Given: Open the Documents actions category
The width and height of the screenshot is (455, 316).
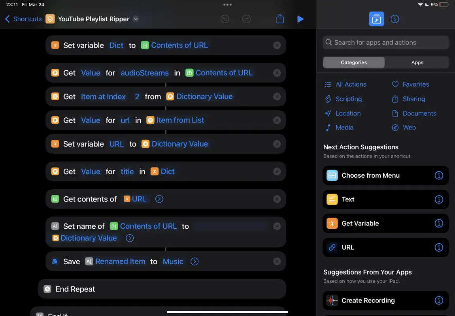Looking at the screenshot, I should pos(419,113).
